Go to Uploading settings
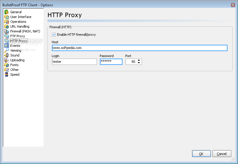This screenshot has height=164, width=238. click(17, 60)
